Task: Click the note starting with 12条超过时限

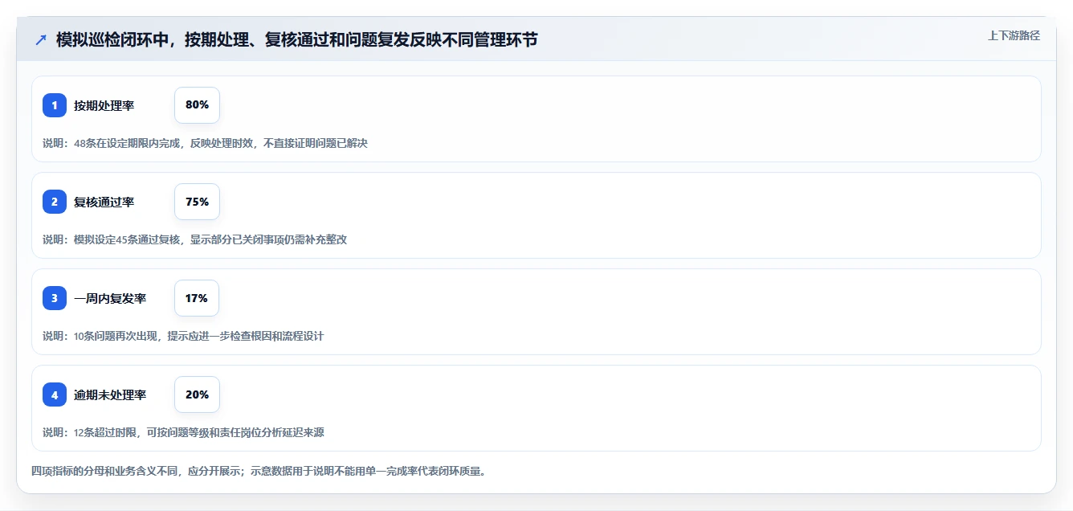Action: pyautogui.click(x=183, y=432)
